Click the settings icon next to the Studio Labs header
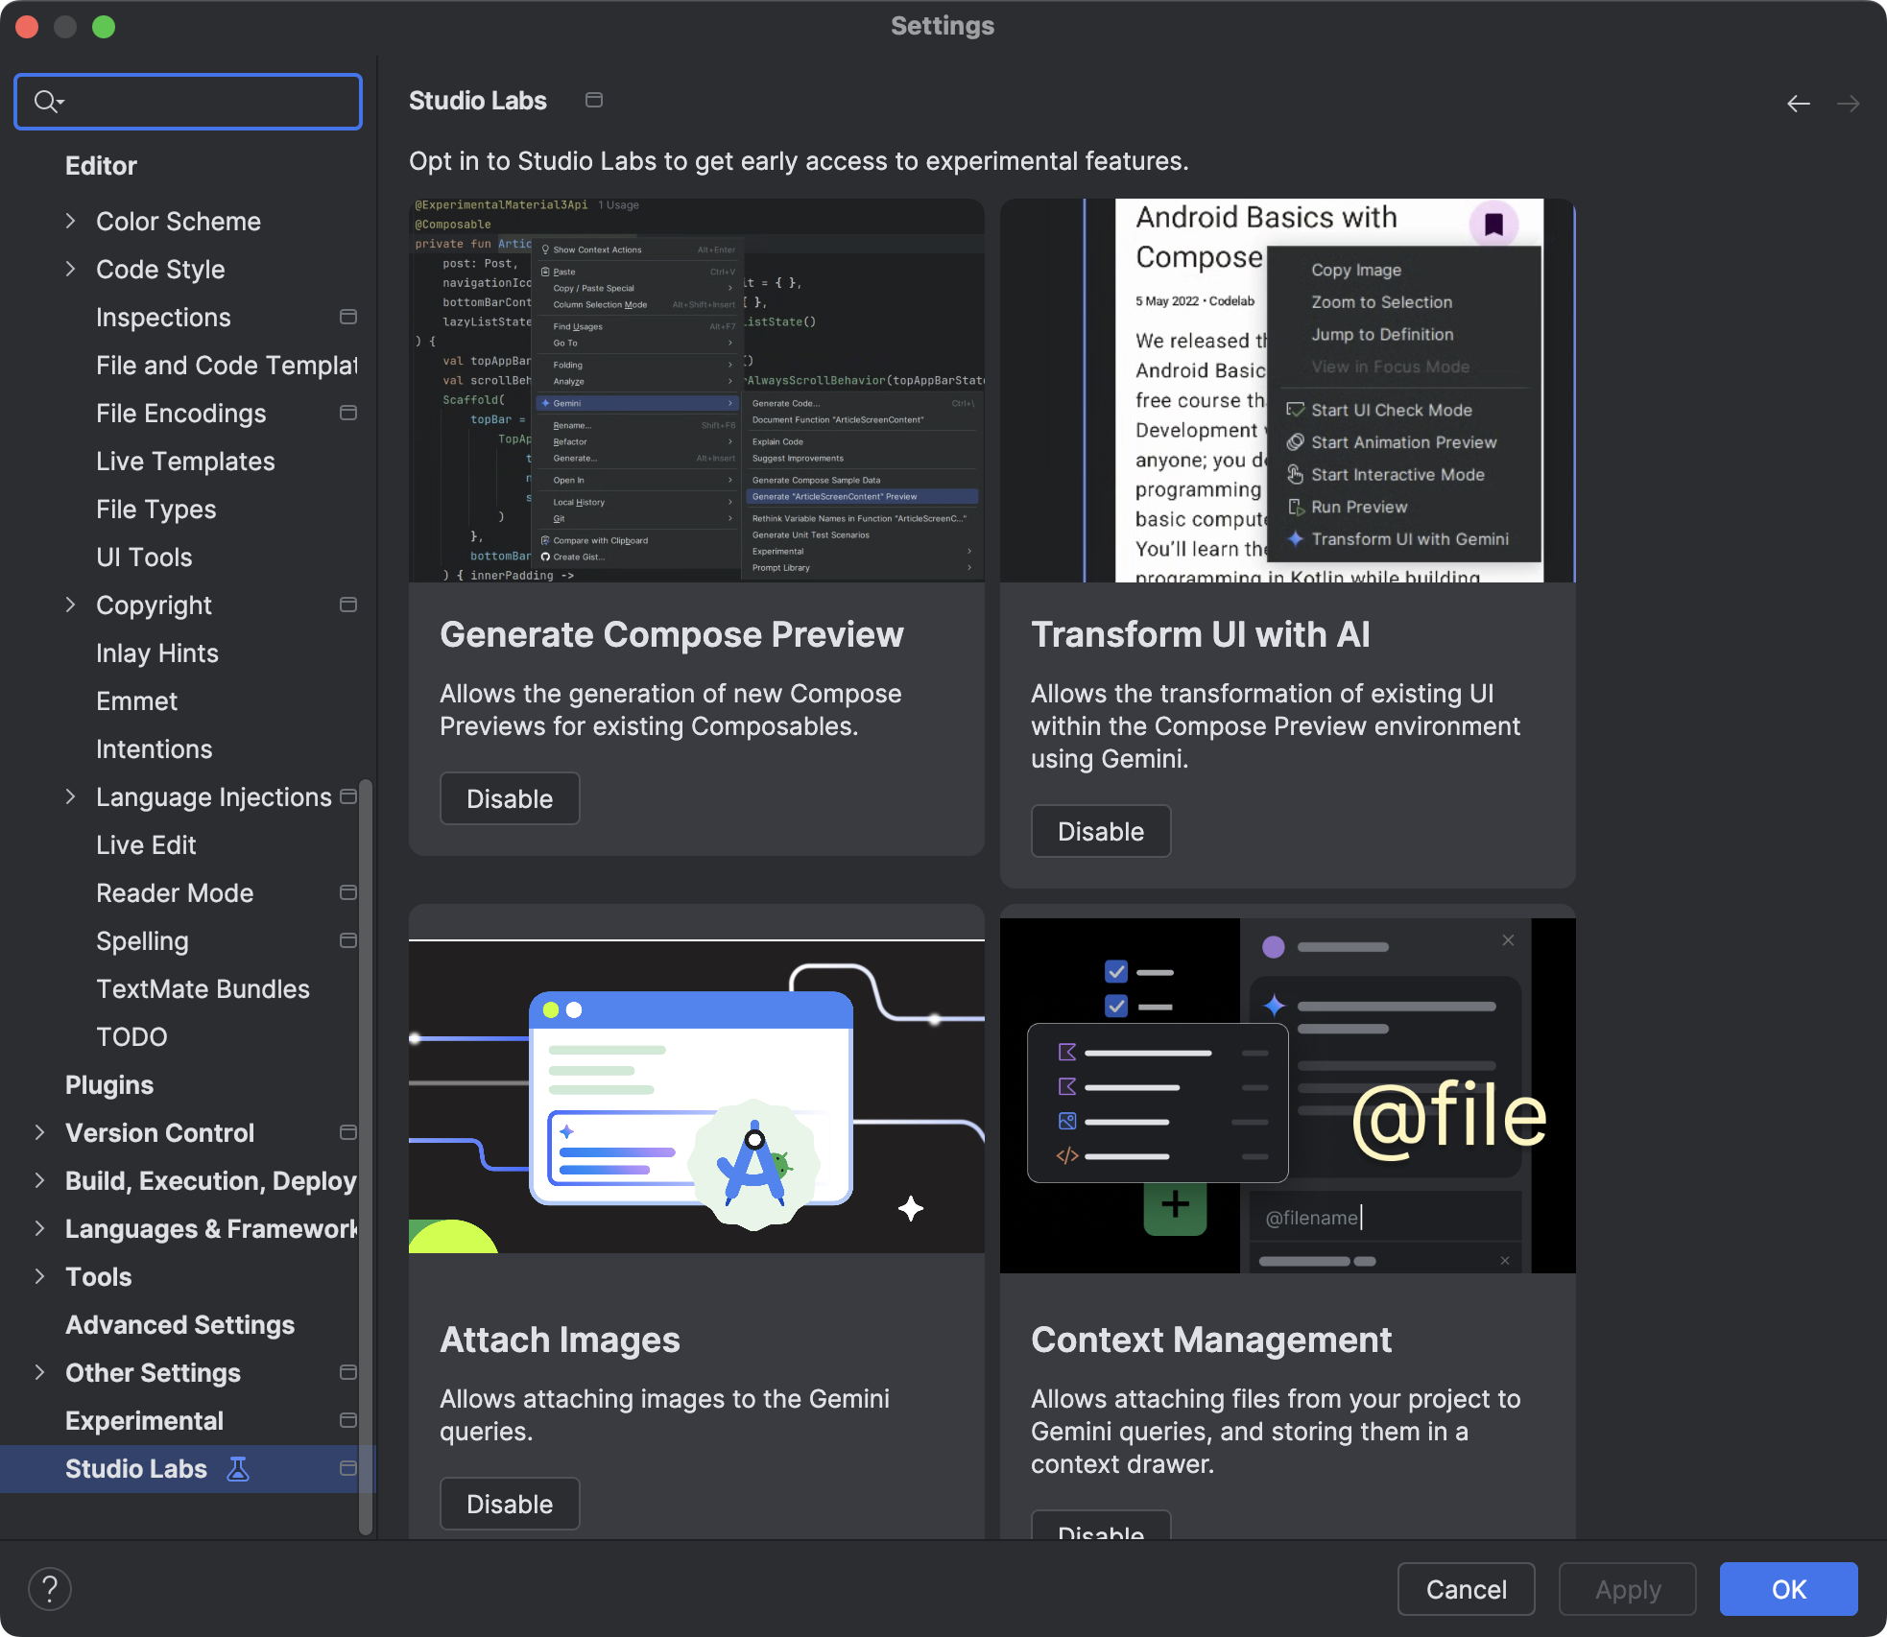This screenshot has width=1887, height=1637. pyautogui.click(x=594, y=100)
